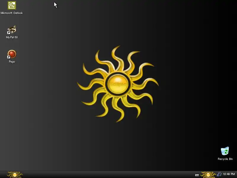
Task: Select the Recycle Bin icon
Action: (x=225, y=151)
